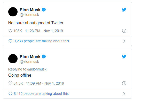Image resolution: width=141 pixels, height=102 pixels.
Task: Click verified badge on second tweet's name
Action: pyautogui.click(x=44, y=57)
